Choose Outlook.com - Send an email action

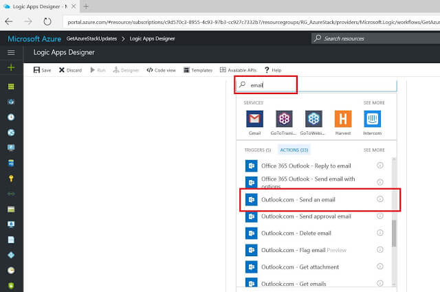(314, 199)
